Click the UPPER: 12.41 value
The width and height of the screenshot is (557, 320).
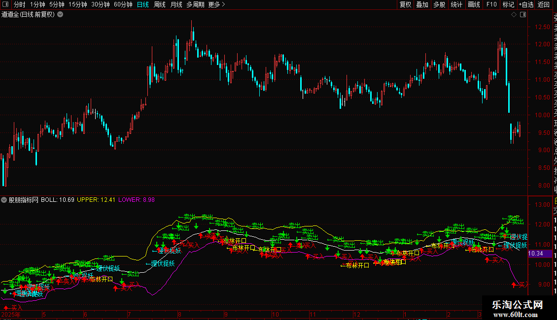click(x=96, y=200)
